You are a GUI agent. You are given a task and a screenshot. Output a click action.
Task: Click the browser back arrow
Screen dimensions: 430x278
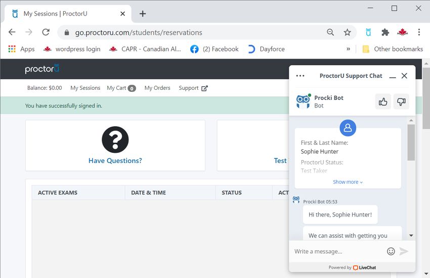tap(12, 32)
